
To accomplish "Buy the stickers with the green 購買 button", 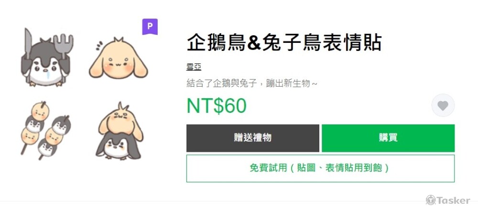I will click(388, 138).
